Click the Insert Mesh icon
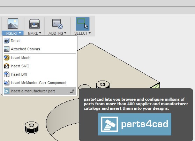Viewport: 195px width, 141px height. coord(7,58)
